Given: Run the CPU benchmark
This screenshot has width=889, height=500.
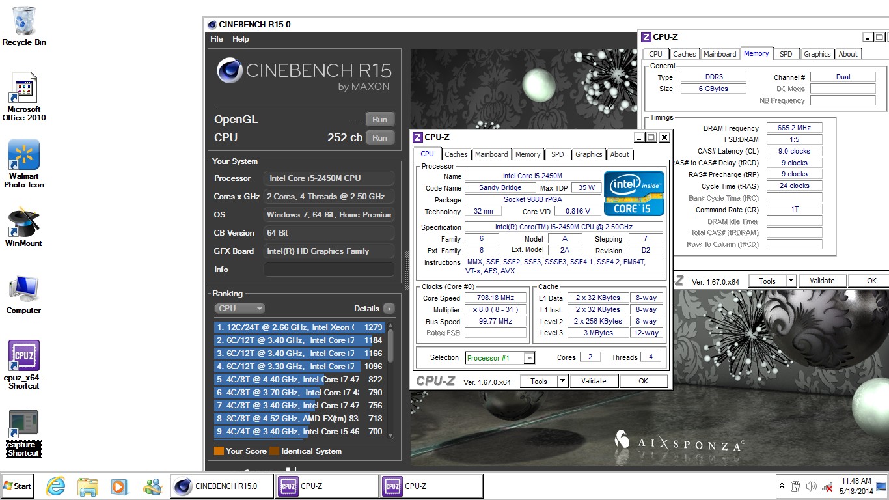Looking at the screenshot, I should click(x=380, y=137).
